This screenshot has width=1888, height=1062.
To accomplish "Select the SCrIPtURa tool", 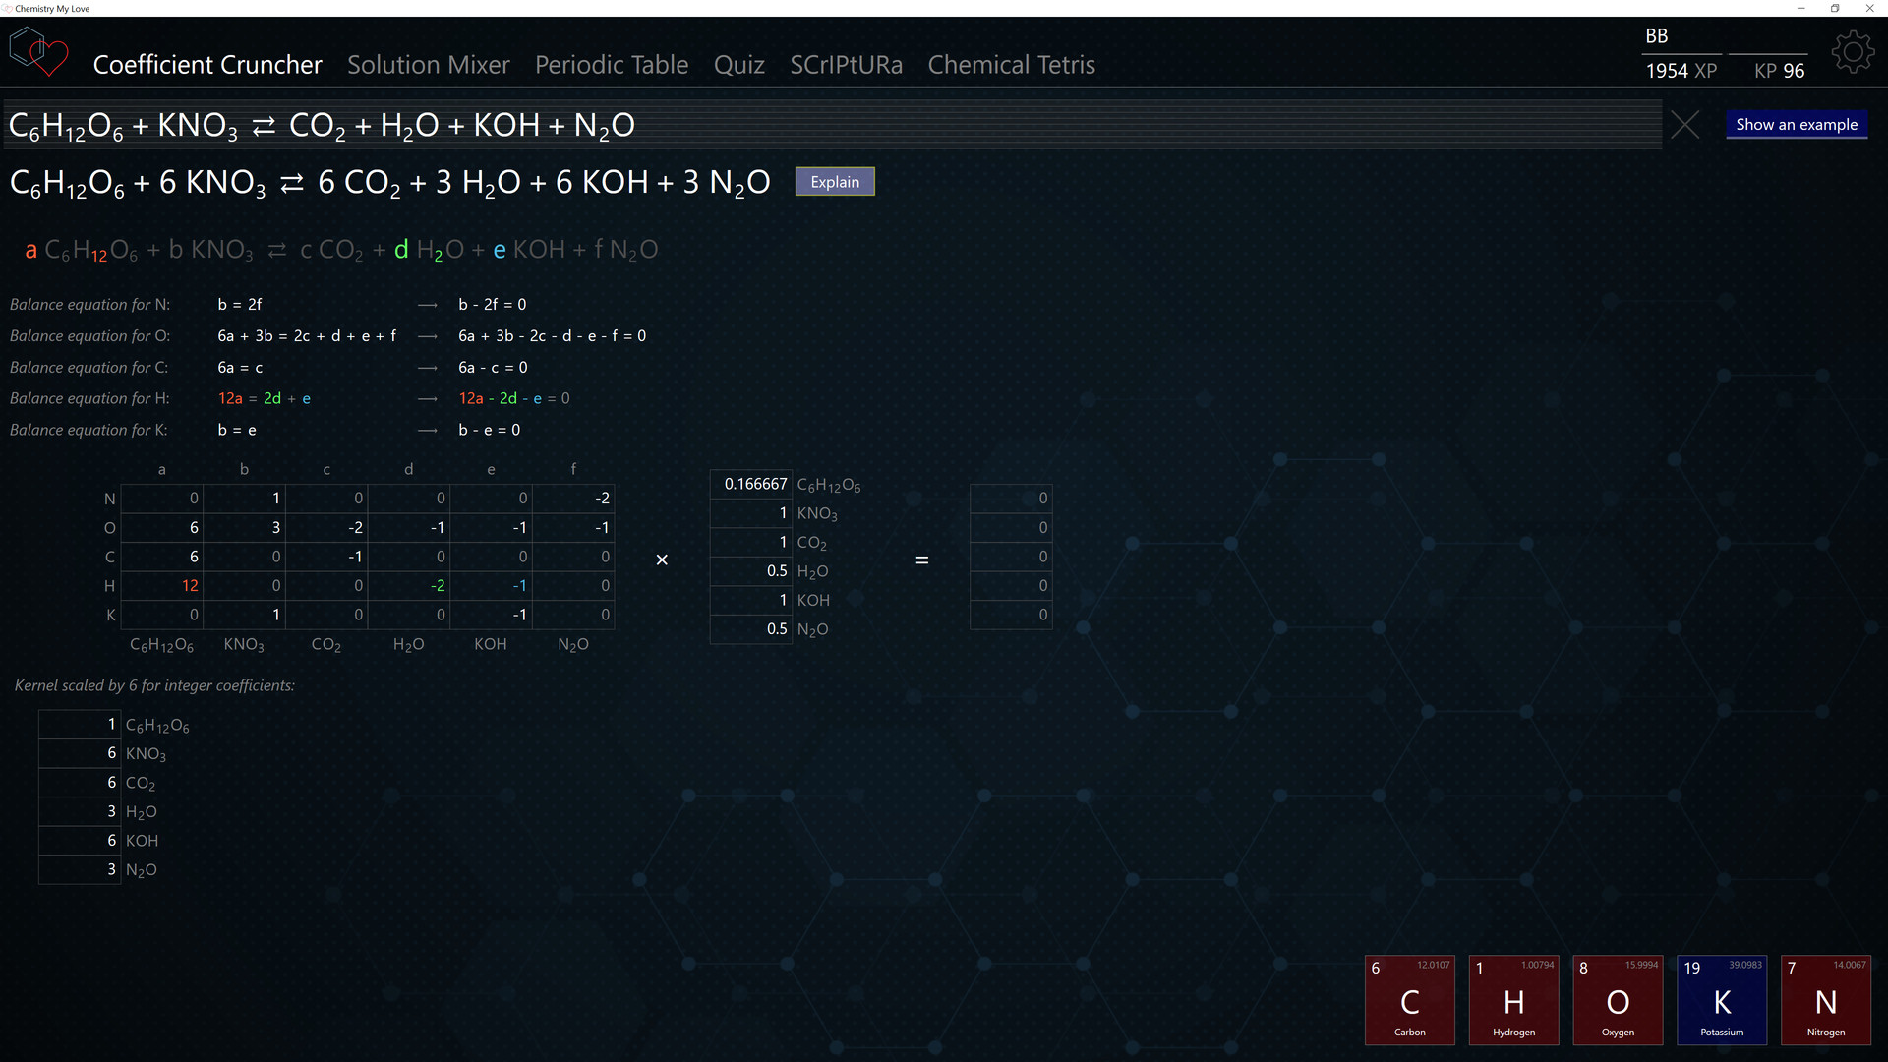I will pyautogui.click(x=846, y=64).
